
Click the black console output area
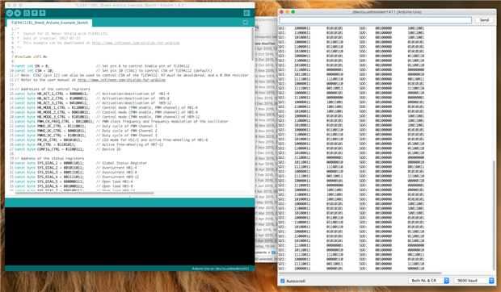(x=130, y=236)
